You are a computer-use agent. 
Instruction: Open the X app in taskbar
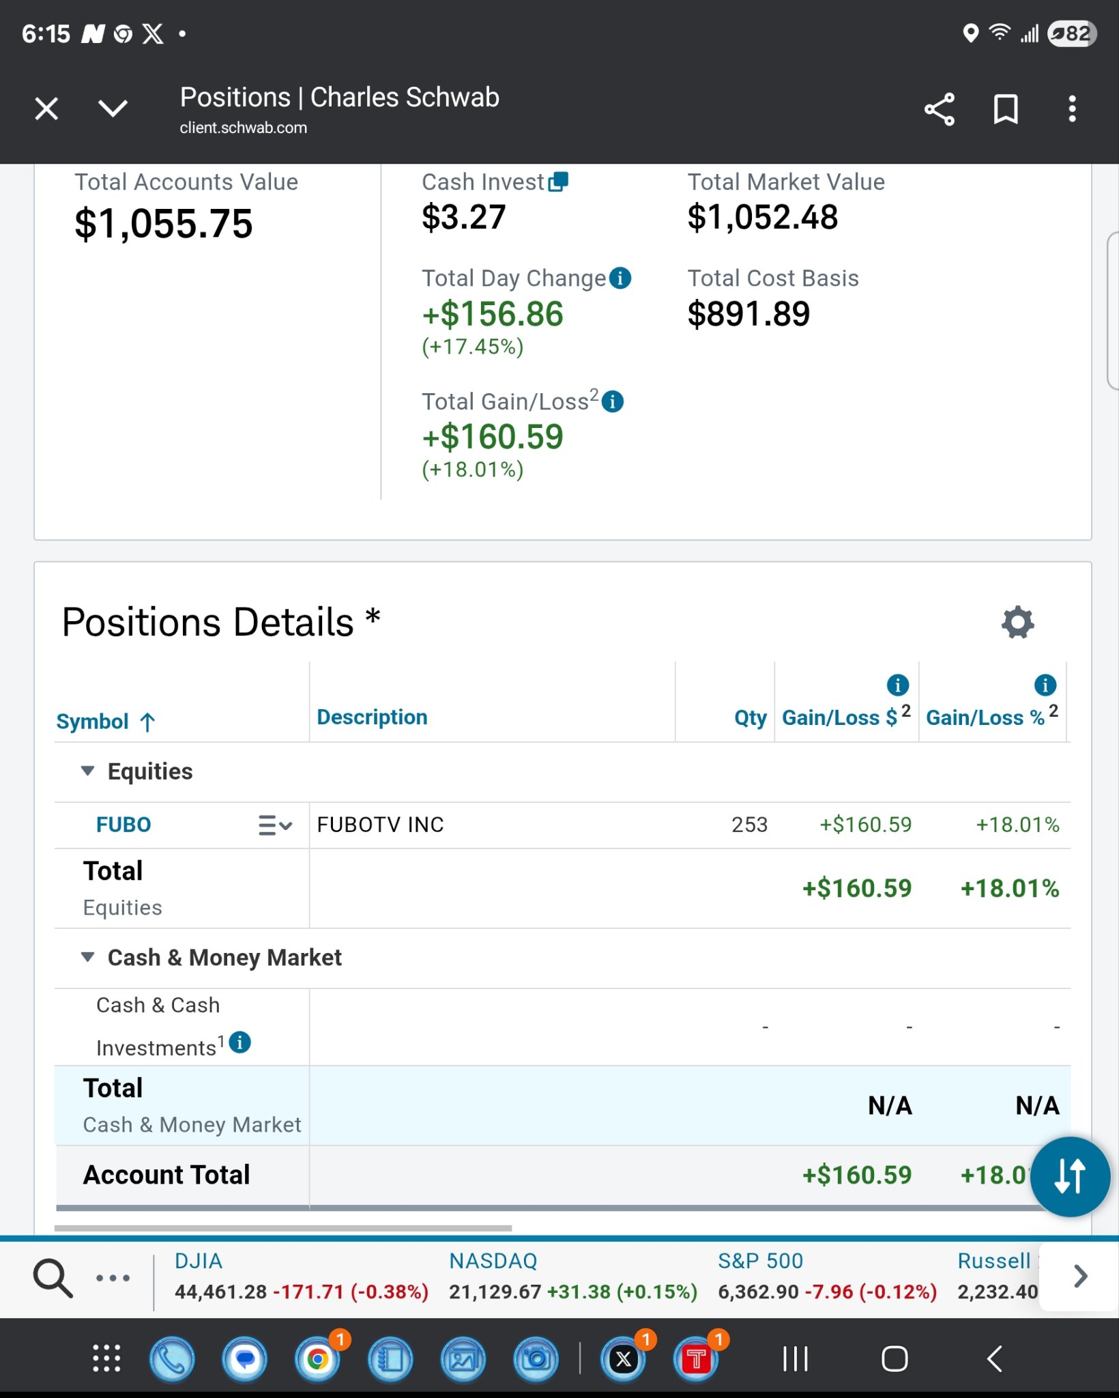click(623, 1359)
